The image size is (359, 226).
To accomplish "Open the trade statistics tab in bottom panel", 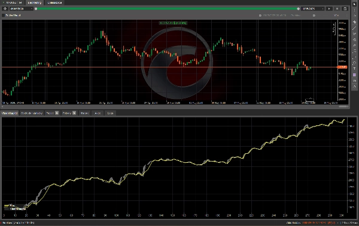I will coord(32,113).
